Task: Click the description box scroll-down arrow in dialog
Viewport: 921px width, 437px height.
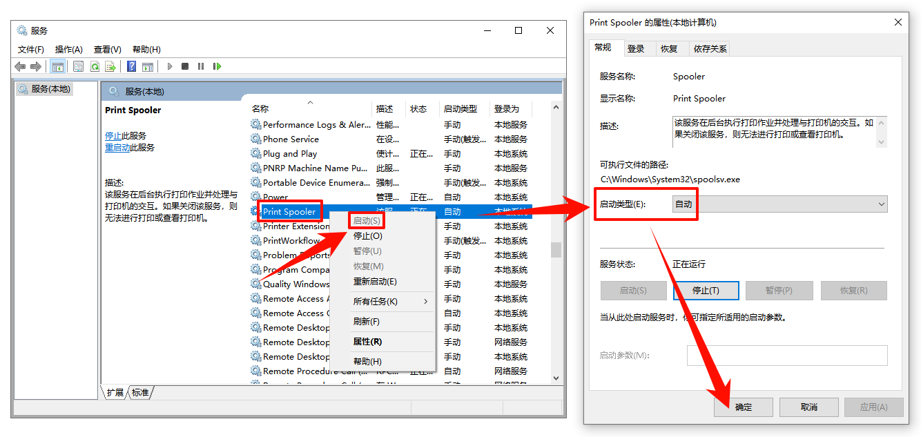Action: point(881,142)
